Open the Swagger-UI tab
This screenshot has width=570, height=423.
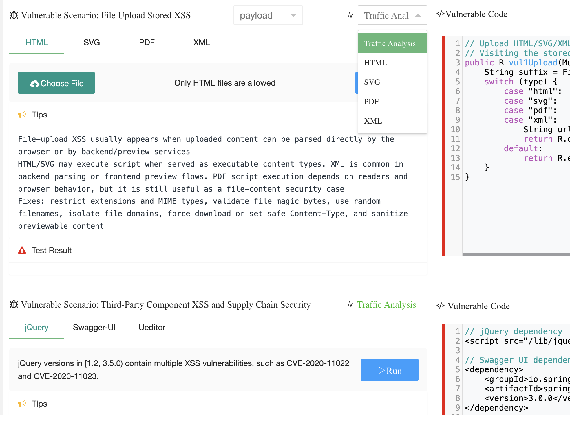(94, 328)
